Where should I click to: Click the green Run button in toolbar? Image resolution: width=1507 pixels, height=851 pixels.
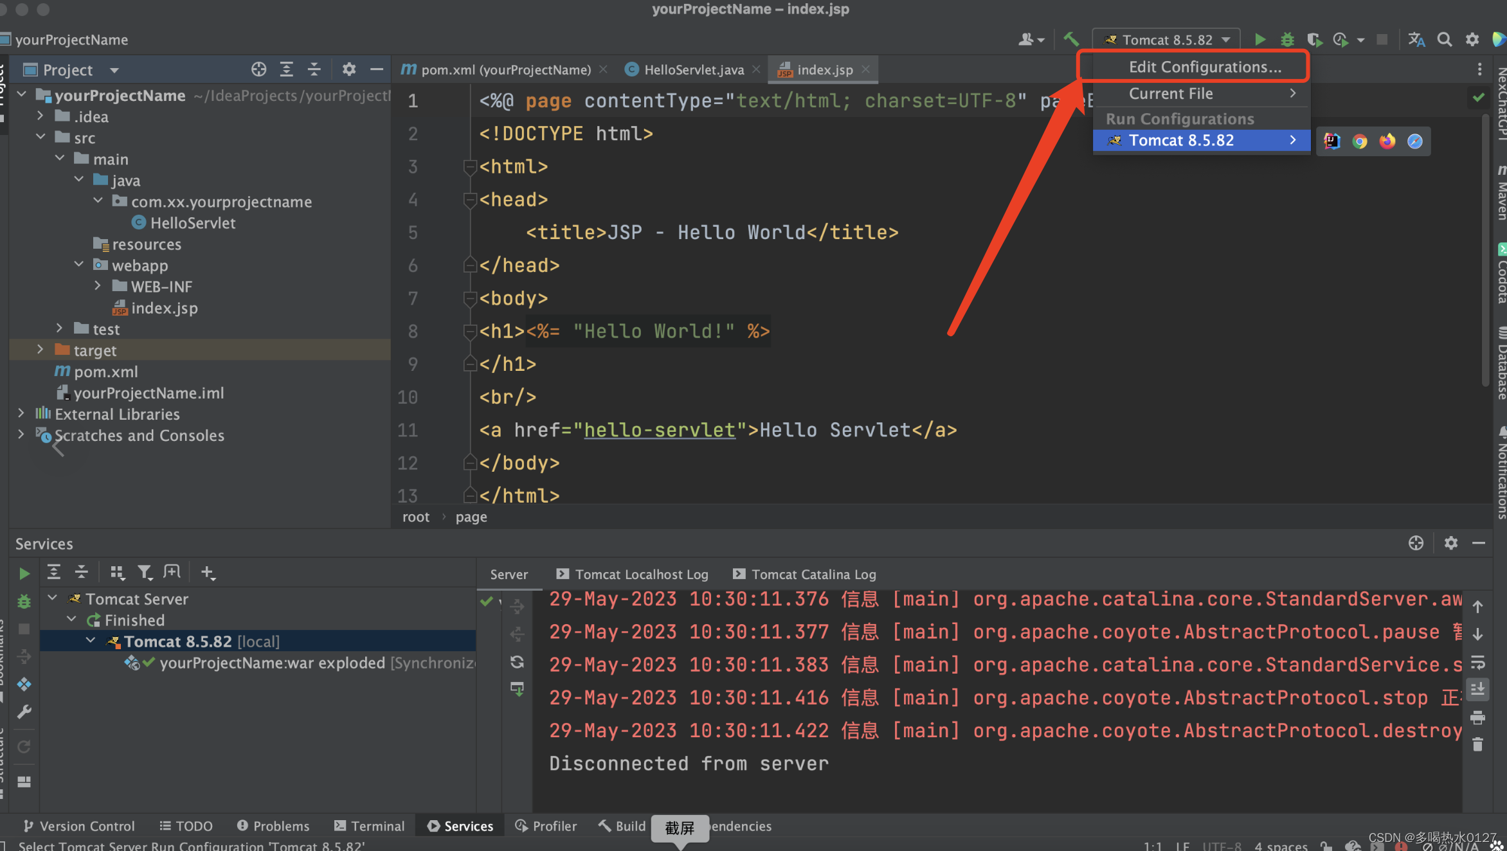[x=1259, y=40]
